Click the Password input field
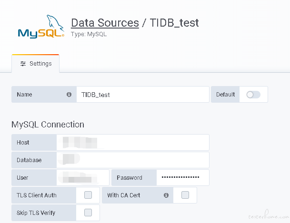The image size is (290, 223). pos(183,177)
